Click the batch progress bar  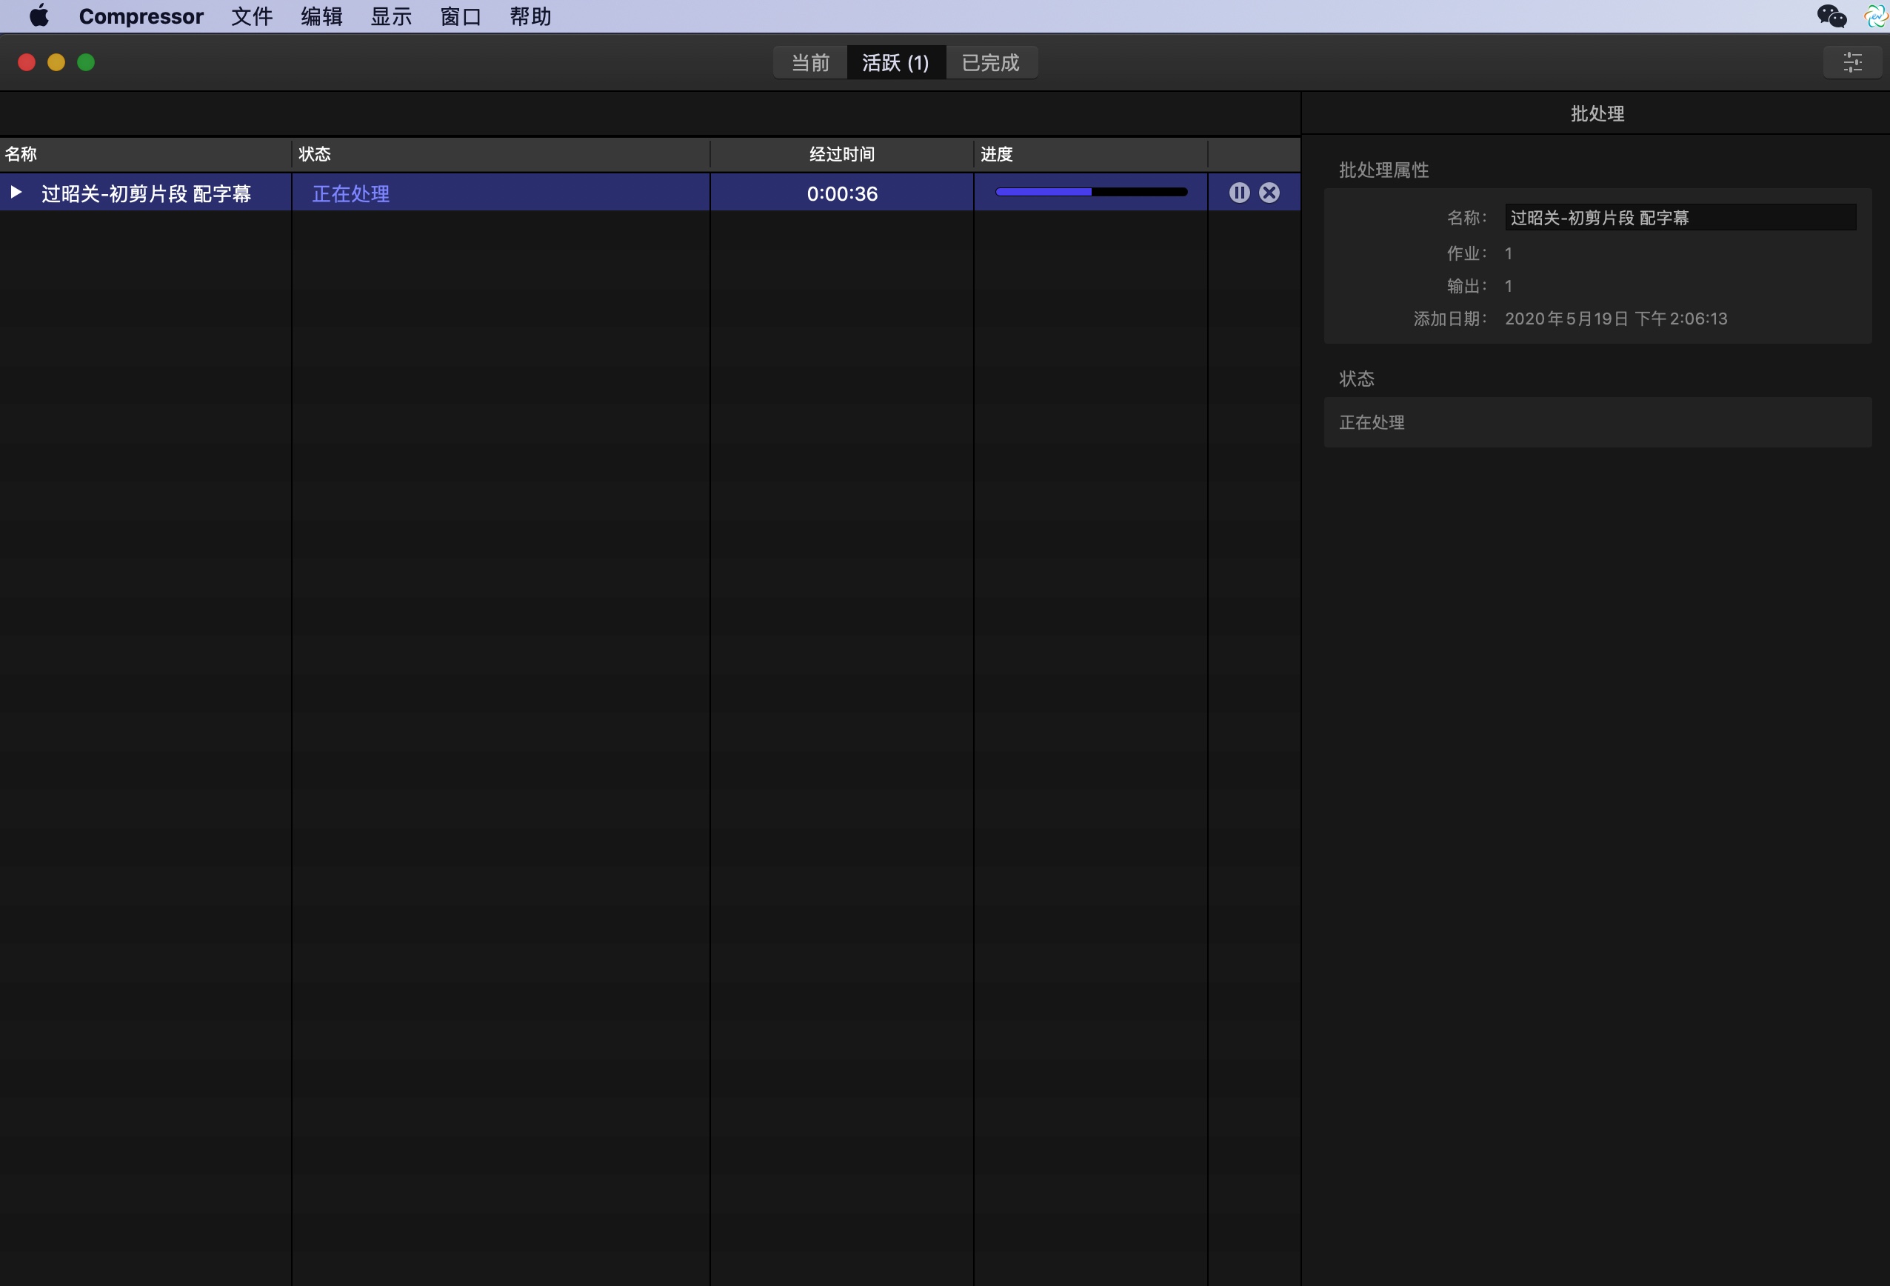point(1091,193)
